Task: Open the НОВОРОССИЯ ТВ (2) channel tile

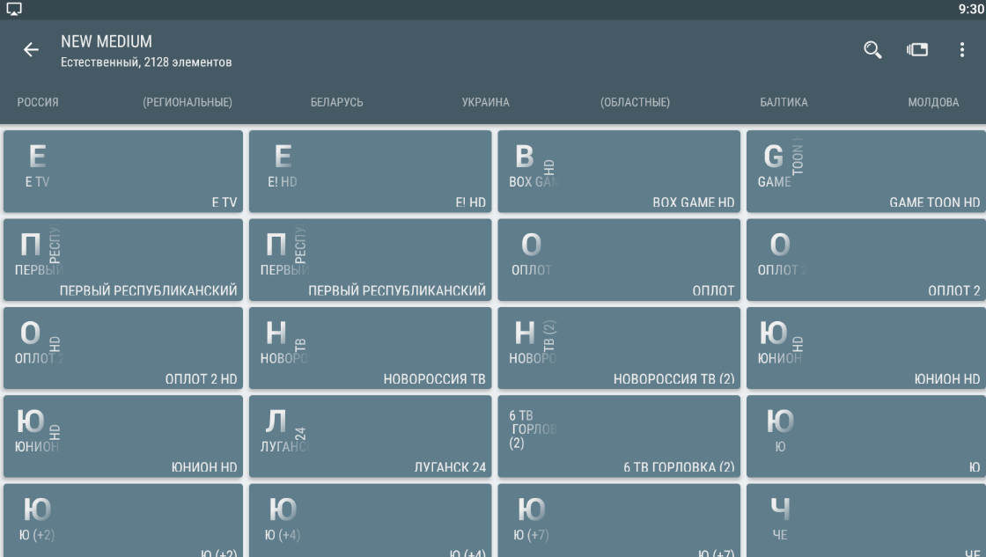Action: pos(619,348)
